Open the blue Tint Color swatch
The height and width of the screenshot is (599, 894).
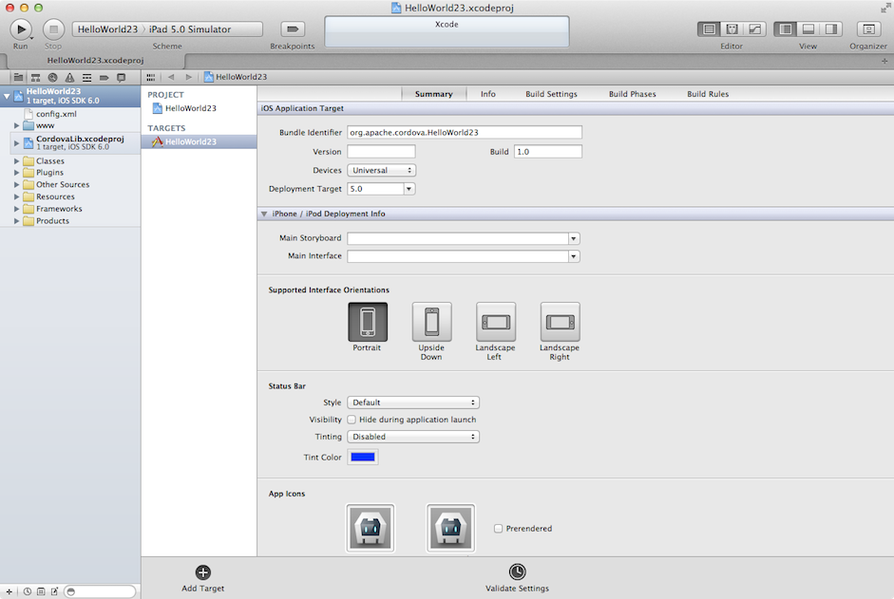pos(364,458)
